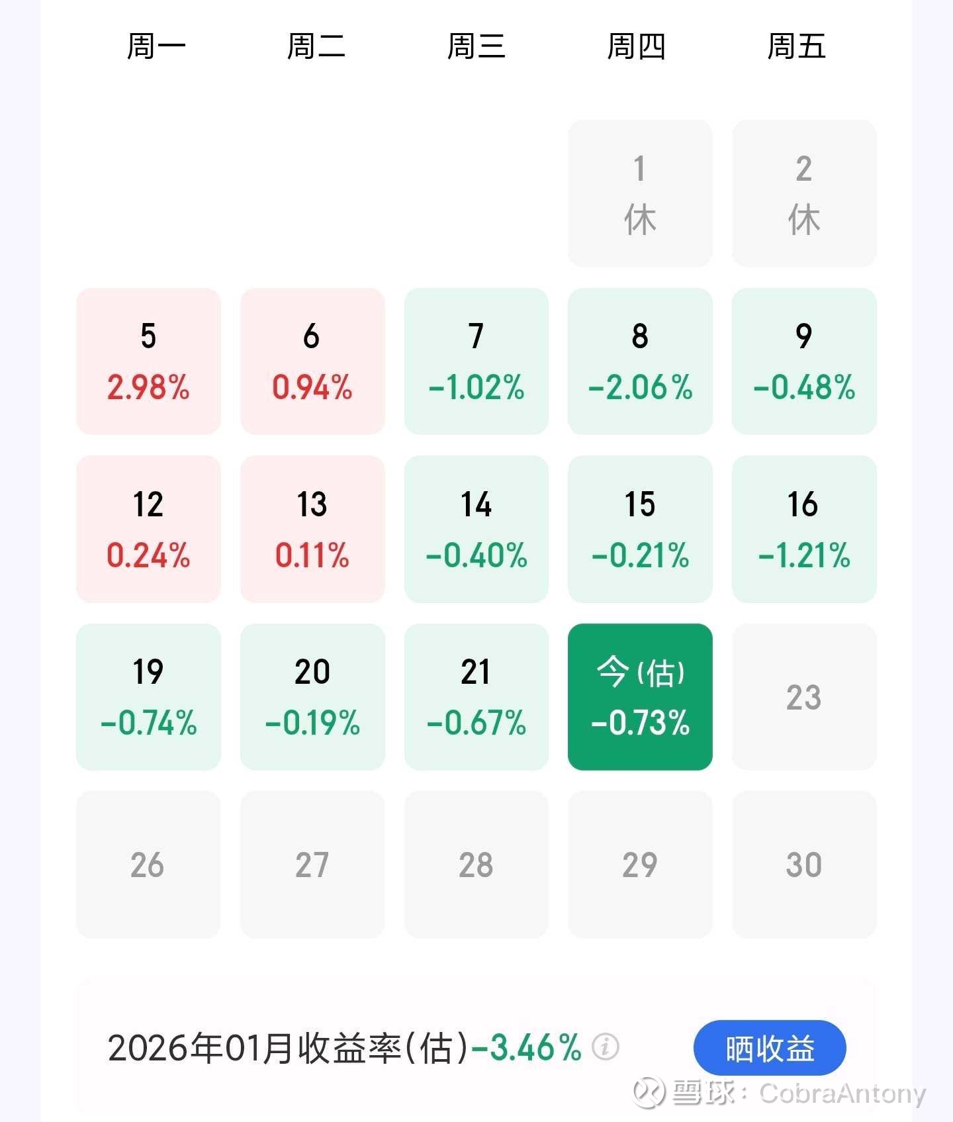
Task: Open January 8 cell showing -2.06%
Action: click(x=640, y=361)
